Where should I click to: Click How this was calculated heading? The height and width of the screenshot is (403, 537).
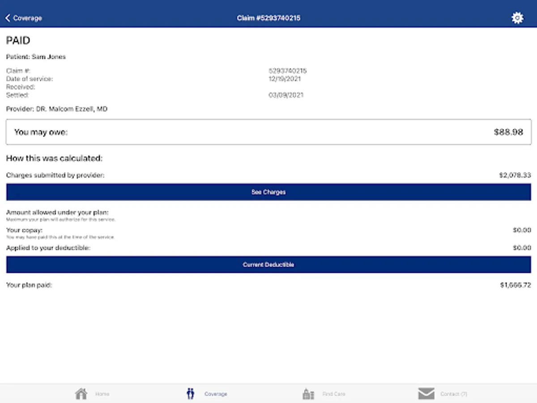pyautogui.click(x=54, y=159)
